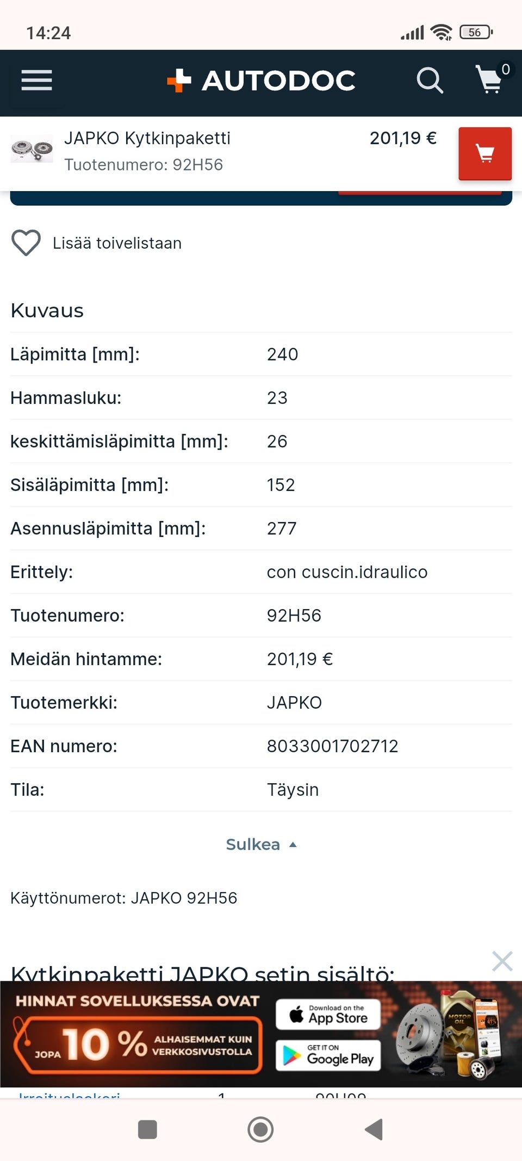Open the search magnifier icon
This screenshot has width=522, height=1161.
click(430, 81)
